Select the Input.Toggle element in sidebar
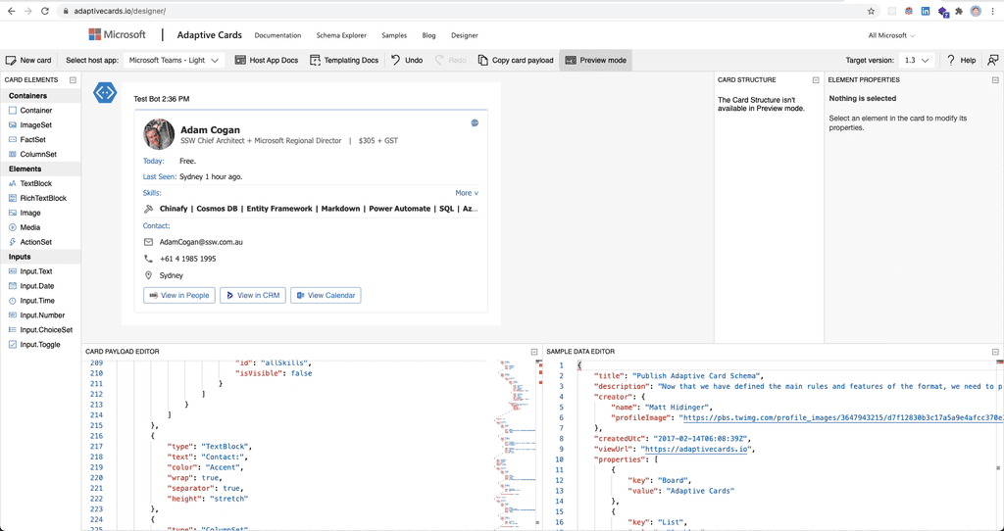 39,345
